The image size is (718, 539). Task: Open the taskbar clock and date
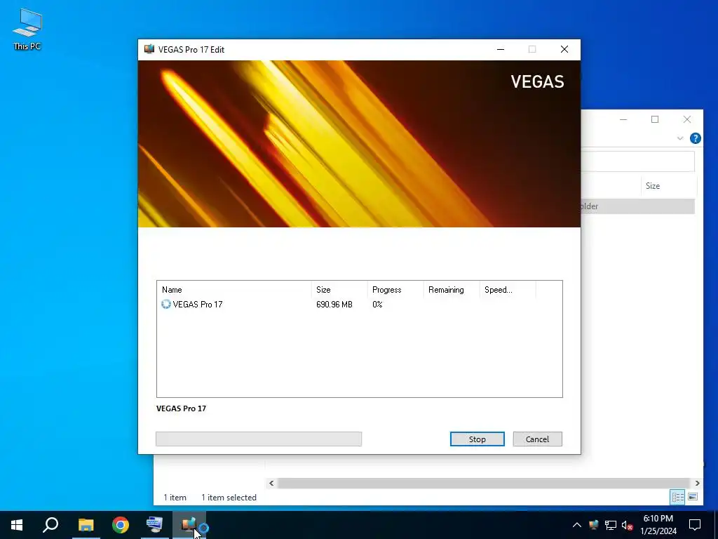coord(658,525)
